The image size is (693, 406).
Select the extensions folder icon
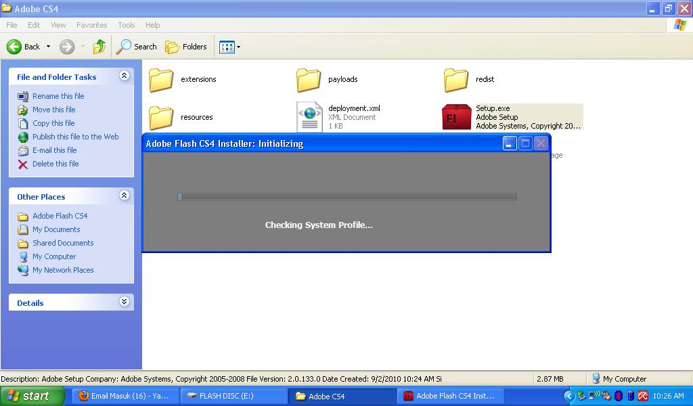(161, 80)
